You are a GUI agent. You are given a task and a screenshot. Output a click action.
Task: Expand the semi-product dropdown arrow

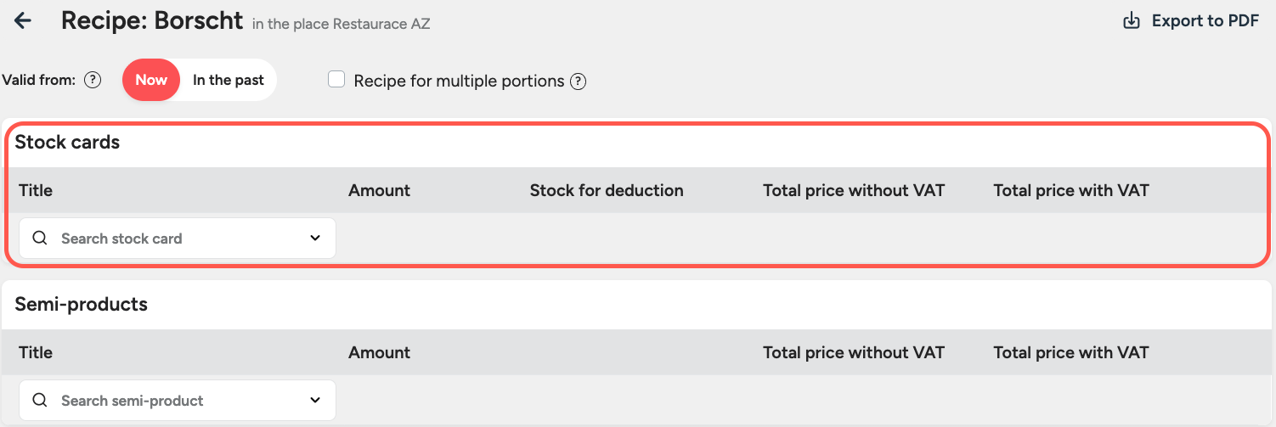pos(315,401)
